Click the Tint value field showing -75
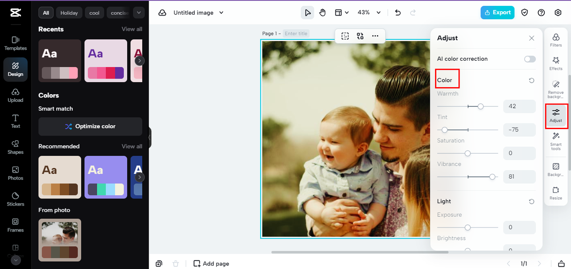 click(x=519, y=130)
